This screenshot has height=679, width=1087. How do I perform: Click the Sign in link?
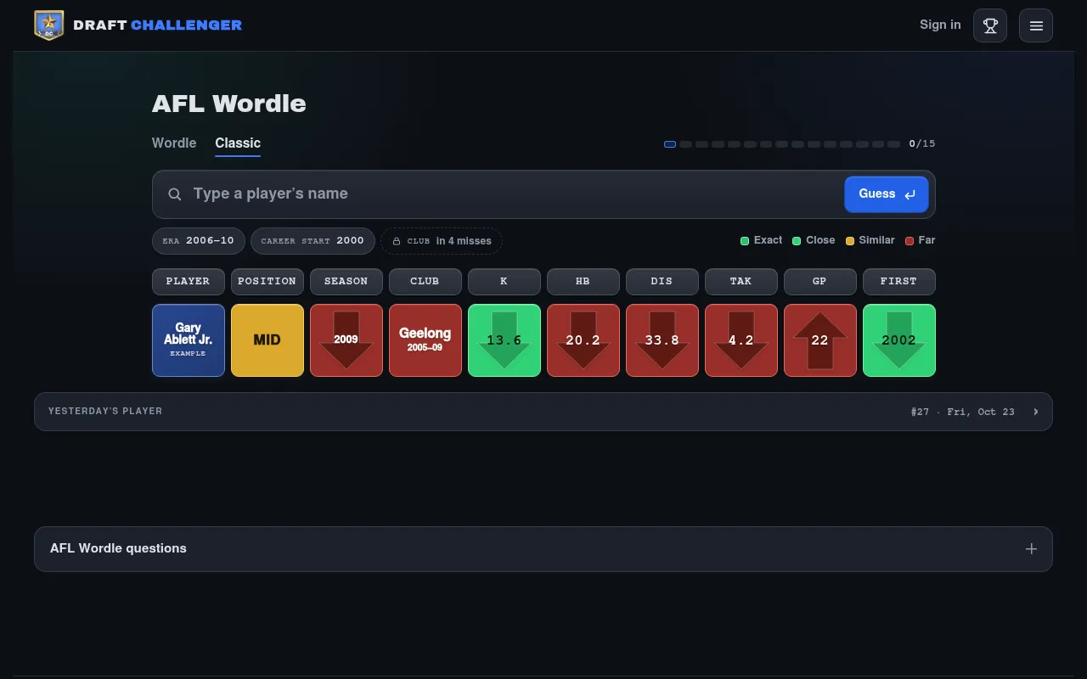[x=940, y=25]
